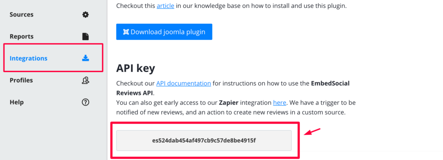This screenshot has width=443, height=160.
Task: Click the API key section heading
Action: tap(135, 68)
